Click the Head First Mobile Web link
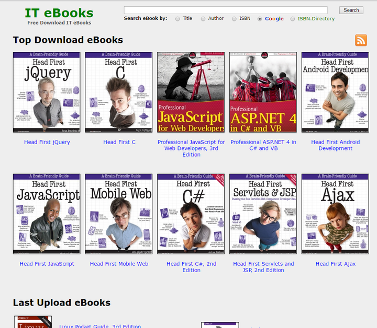 (119, 264)
